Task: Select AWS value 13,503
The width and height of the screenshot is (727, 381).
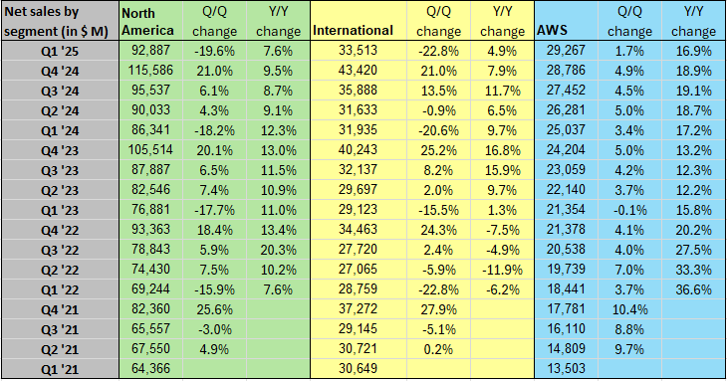Action: 566,369
